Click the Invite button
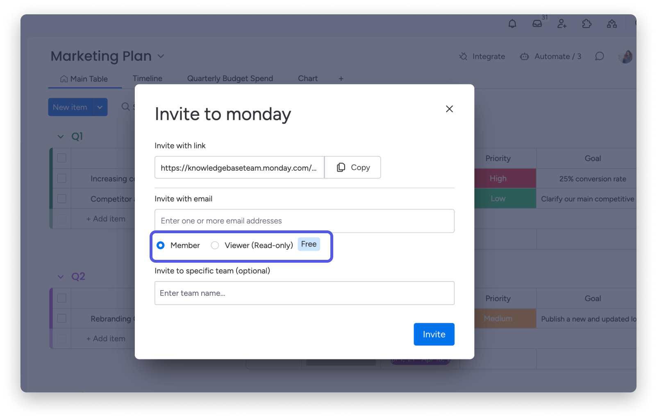This screenshot has width=657, height=419. click(434, 334)
